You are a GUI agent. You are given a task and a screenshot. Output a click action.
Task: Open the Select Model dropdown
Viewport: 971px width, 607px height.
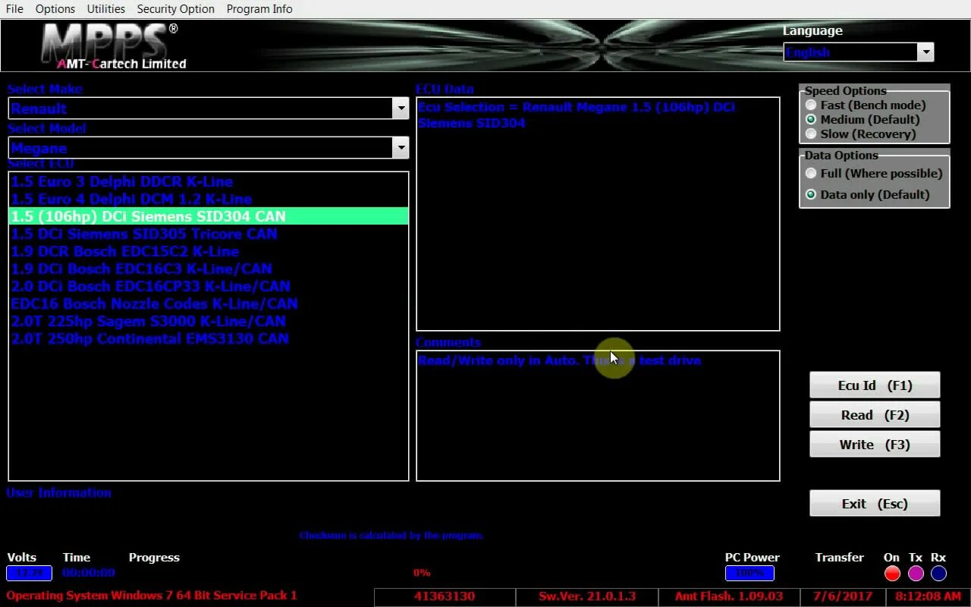401,147
